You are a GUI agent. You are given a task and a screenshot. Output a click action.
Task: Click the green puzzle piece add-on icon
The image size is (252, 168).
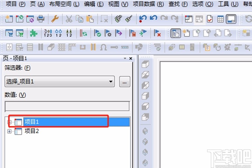(x=34, y=33)
